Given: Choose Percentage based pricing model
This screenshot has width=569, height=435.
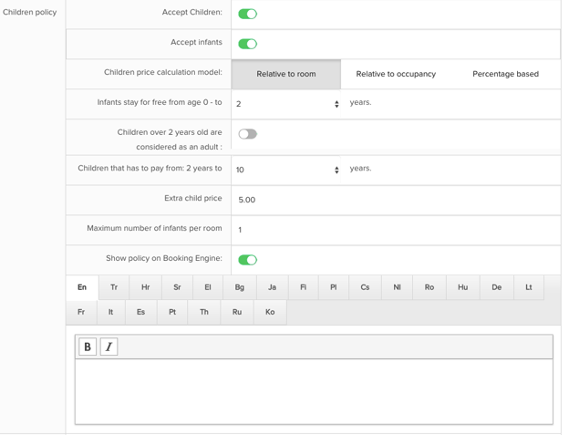Looking at the screenshot, I should (x=505, y=74).
